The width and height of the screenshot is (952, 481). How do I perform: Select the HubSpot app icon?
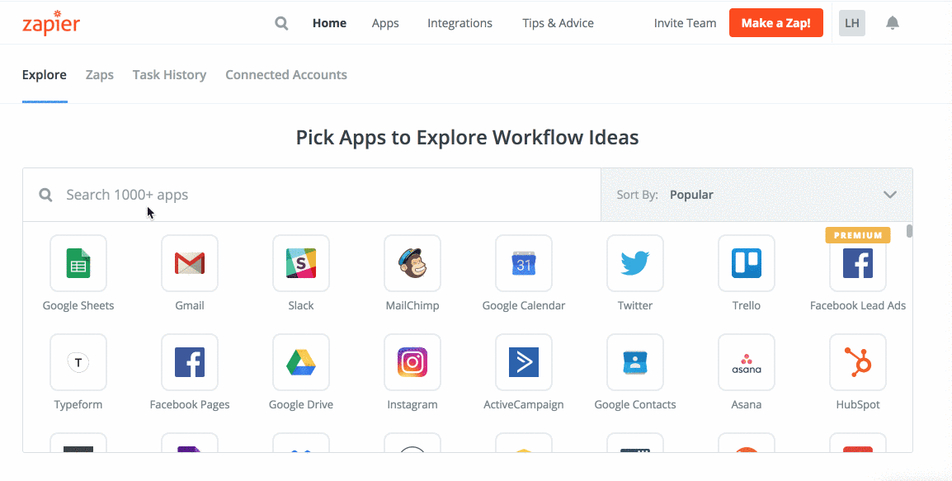pos(858,362)
